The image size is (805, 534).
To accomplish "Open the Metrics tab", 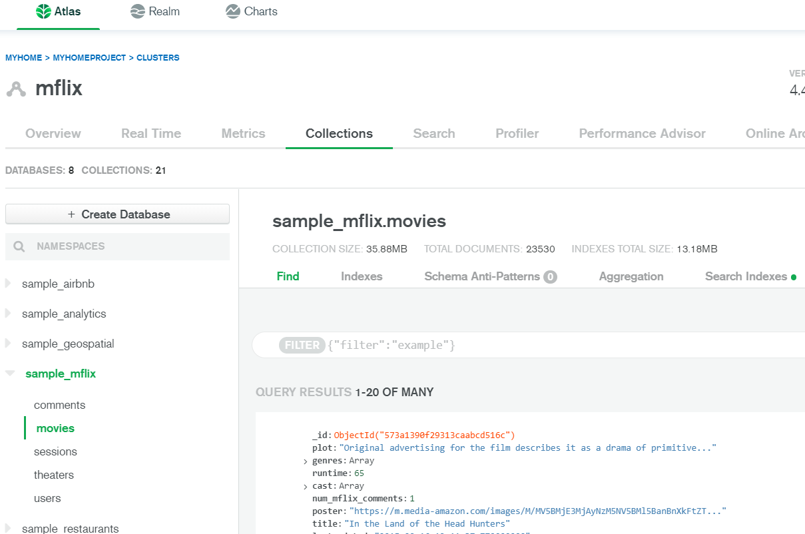I will (x=243, y=133).
